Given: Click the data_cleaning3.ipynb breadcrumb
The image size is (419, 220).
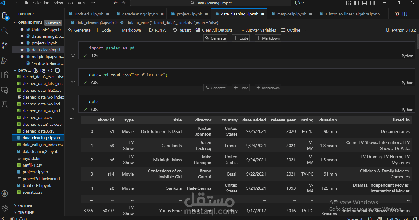Looking at the screenshot, I should pos(92,23).
